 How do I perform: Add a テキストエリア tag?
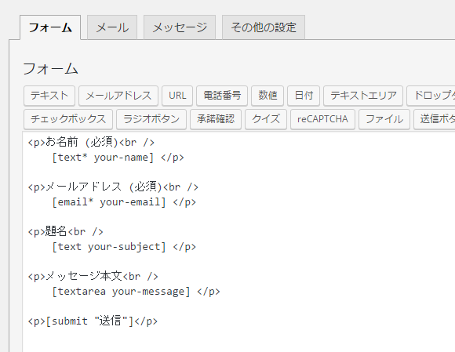(363, 96)
